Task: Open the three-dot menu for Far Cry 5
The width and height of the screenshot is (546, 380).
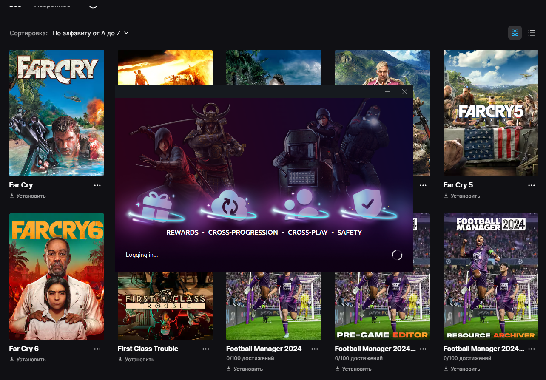Action: [532, 185]
